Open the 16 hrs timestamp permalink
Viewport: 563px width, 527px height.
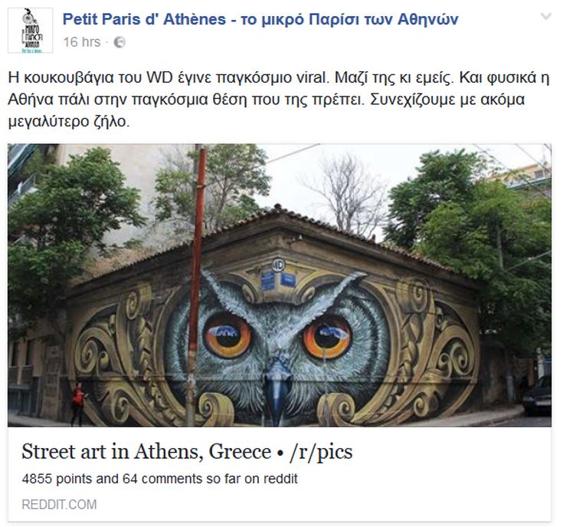82,42
